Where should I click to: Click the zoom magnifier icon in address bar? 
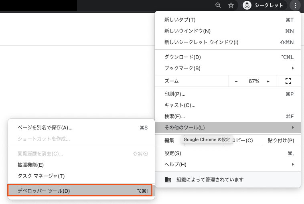218,5
